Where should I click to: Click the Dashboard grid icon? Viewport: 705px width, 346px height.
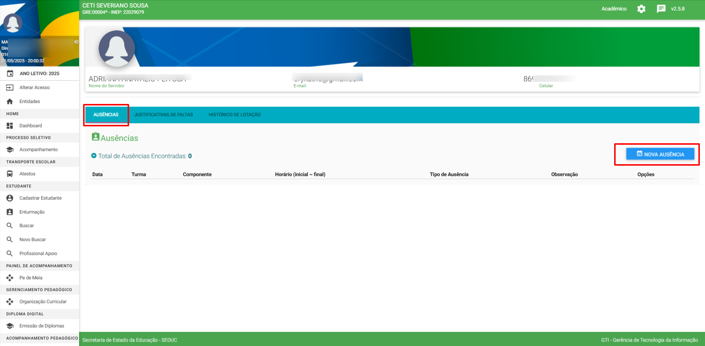click(x=10, y=126)
